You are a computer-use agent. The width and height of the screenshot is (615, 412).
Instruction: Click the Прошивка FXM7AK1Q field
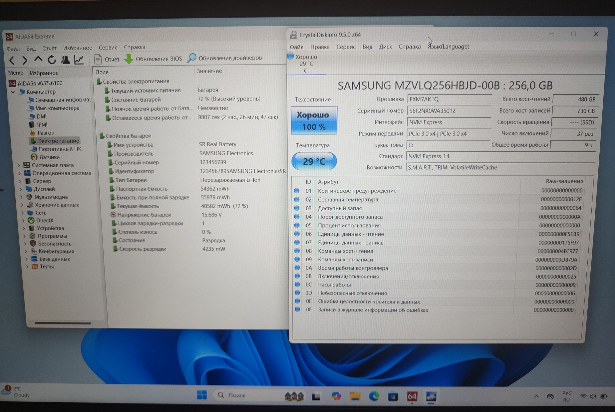pos(449,99)
